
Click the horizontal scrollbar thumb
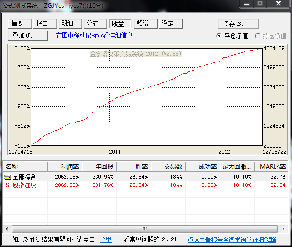145,229
